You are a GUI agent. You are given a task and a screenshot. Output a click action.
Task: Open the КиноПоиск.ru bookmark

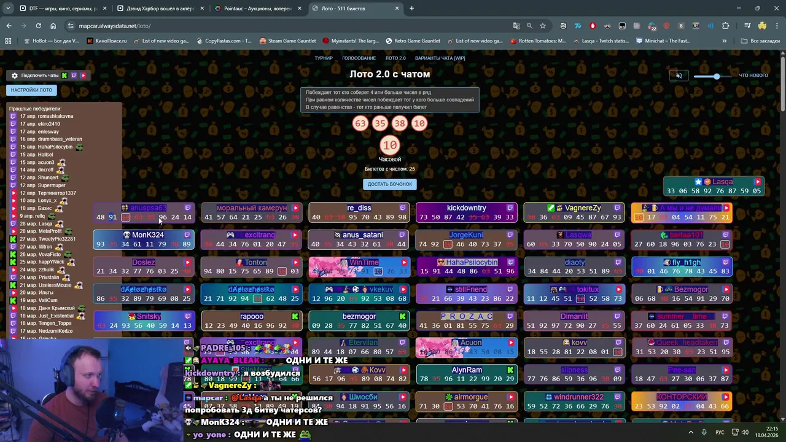coord(107,41)
